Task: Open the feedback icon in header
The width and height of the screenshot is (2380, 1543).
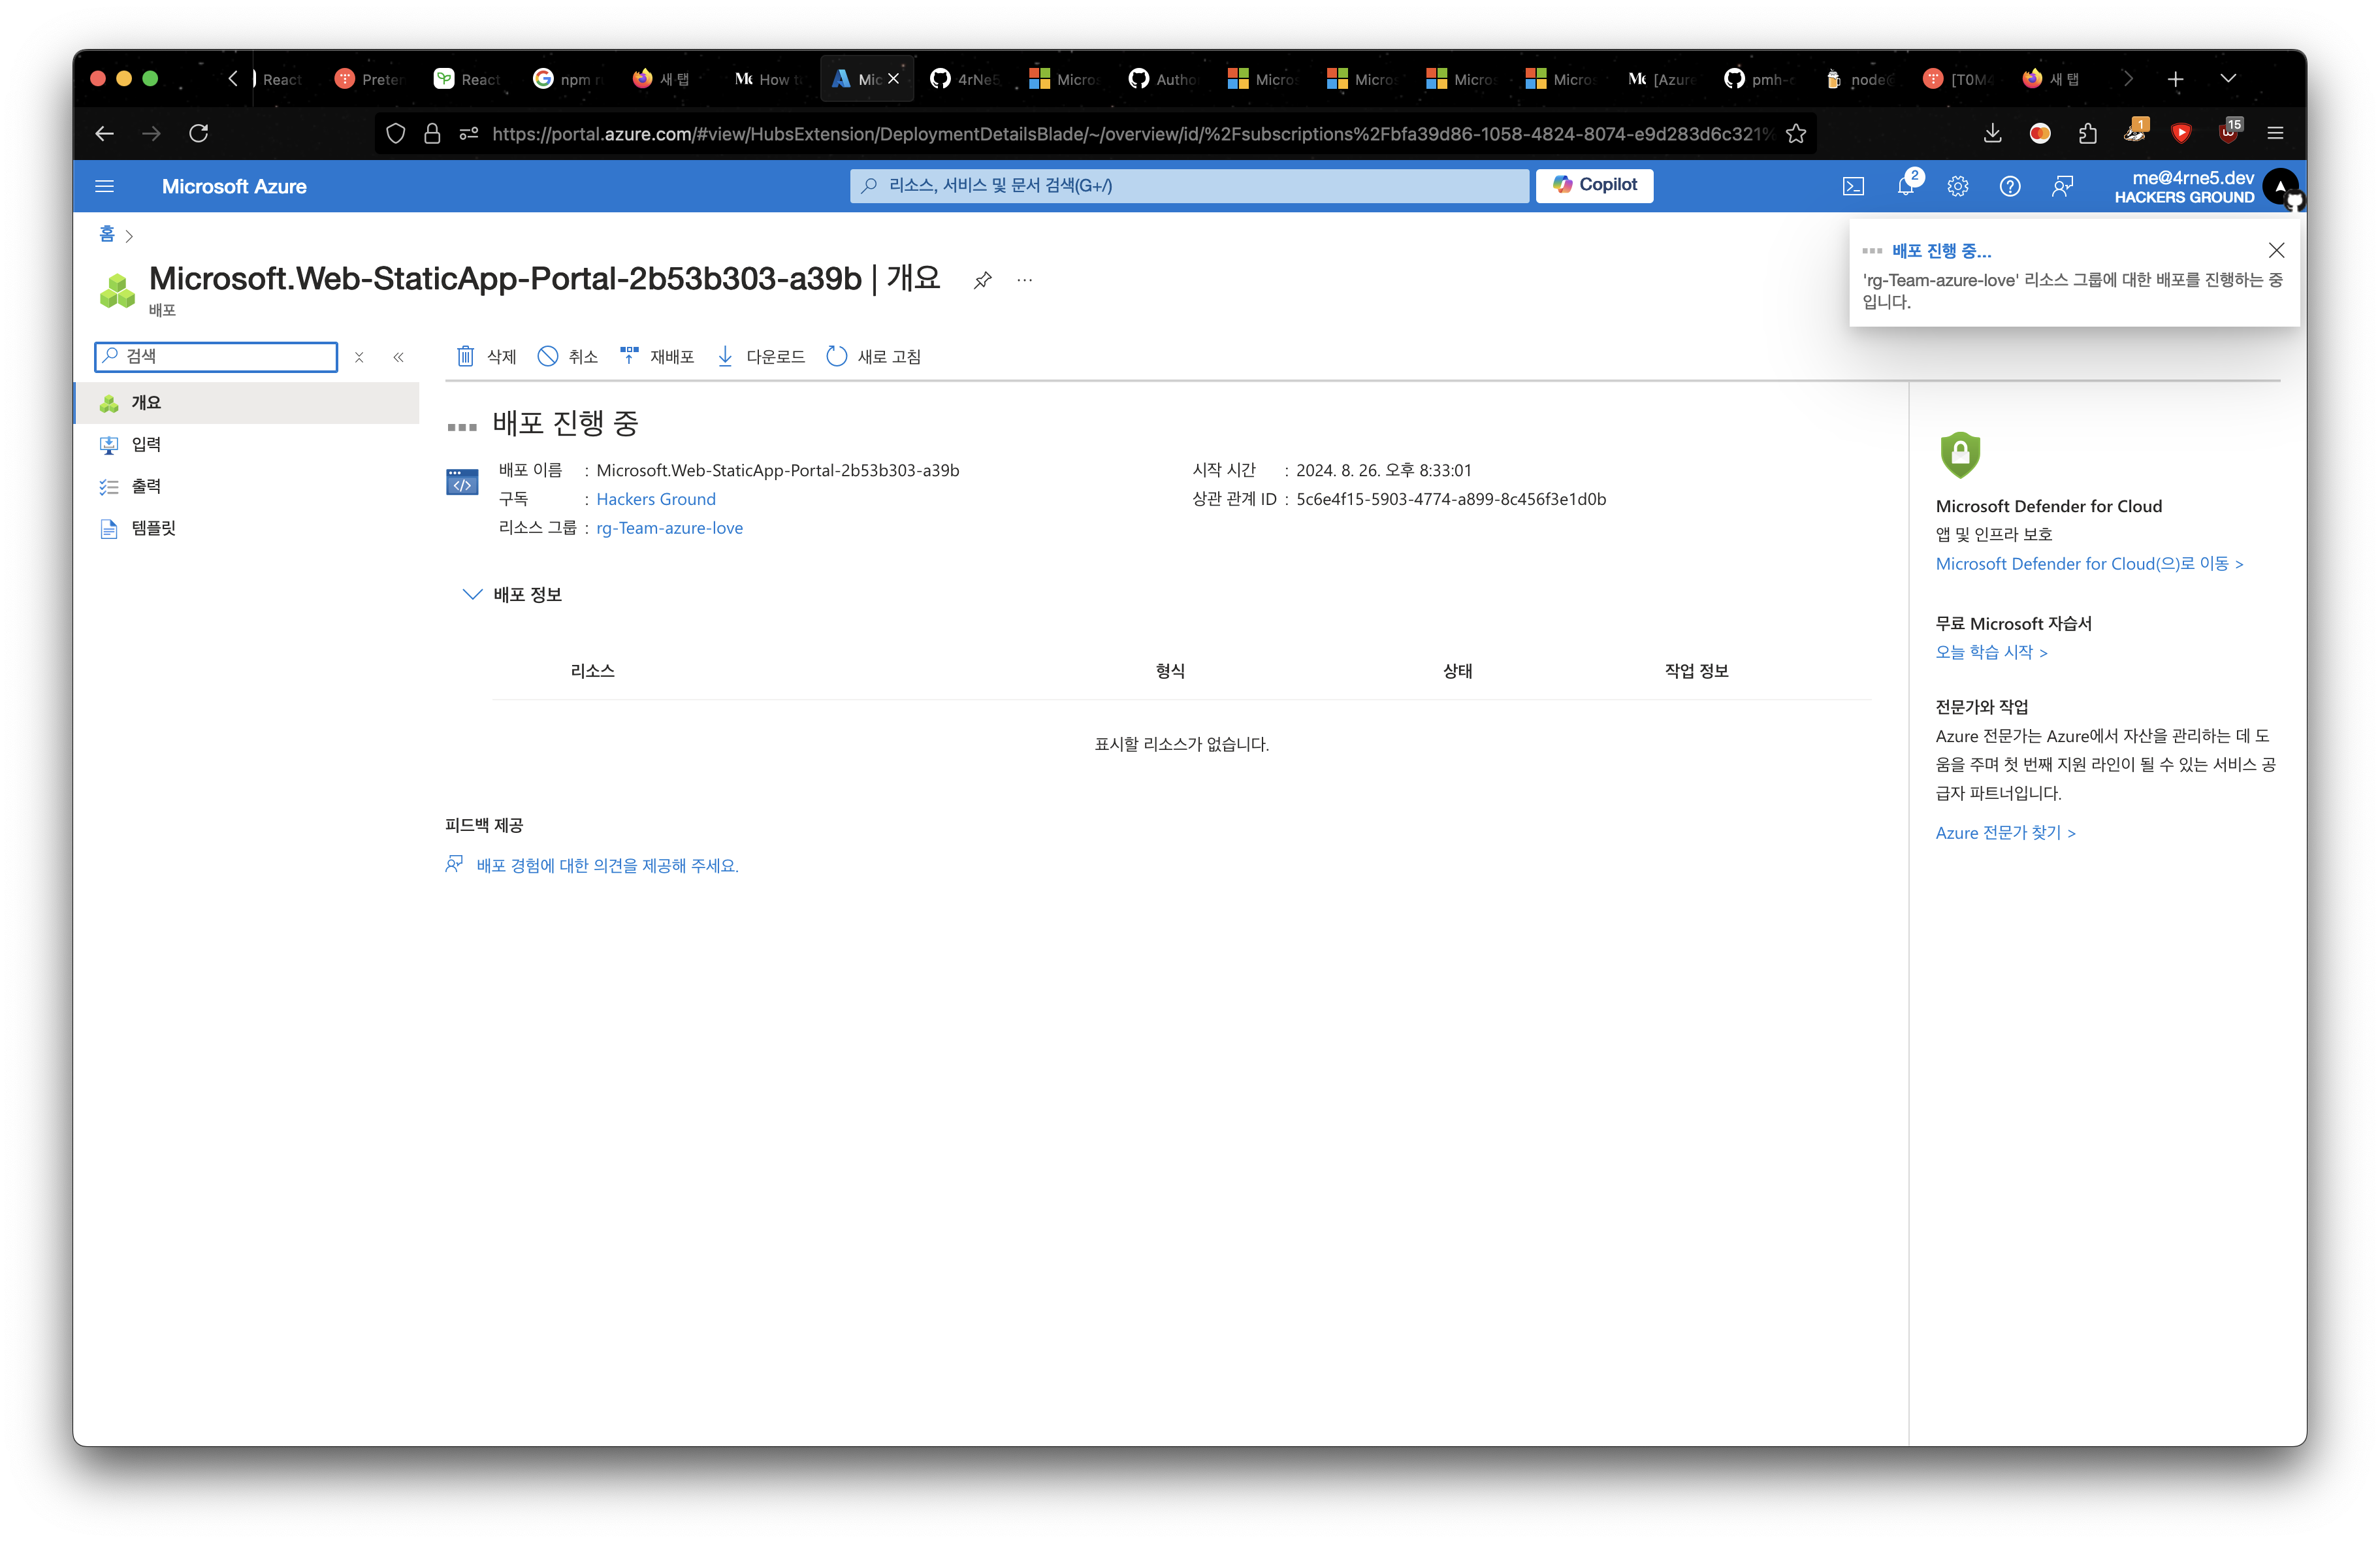Action: point(2062,186)
